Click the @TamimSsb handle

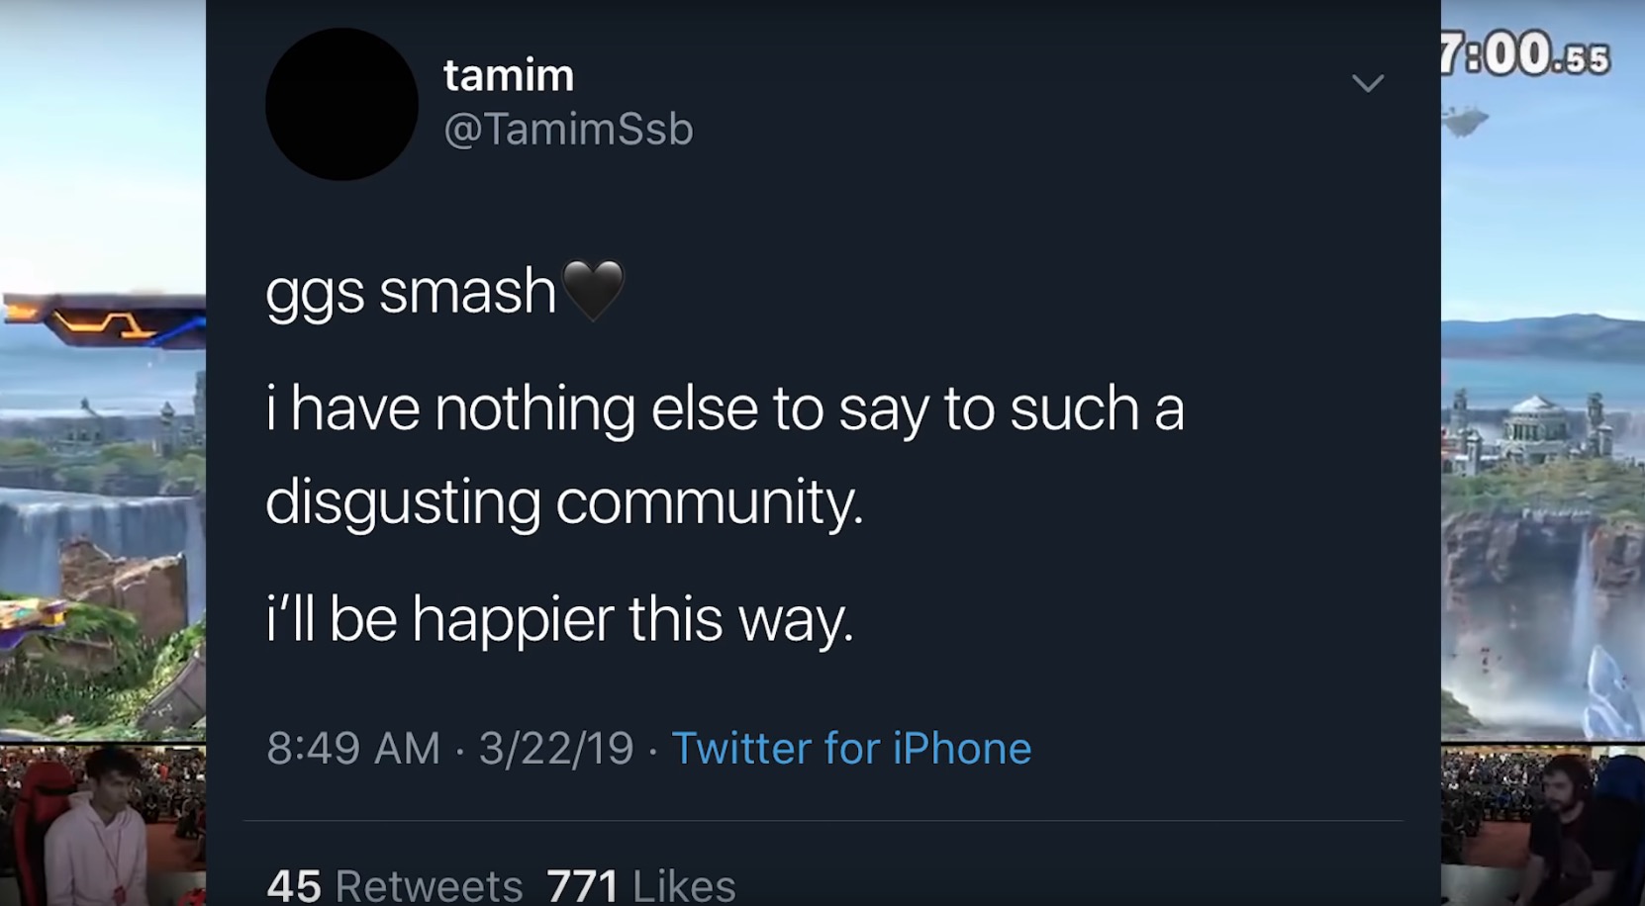568,129
